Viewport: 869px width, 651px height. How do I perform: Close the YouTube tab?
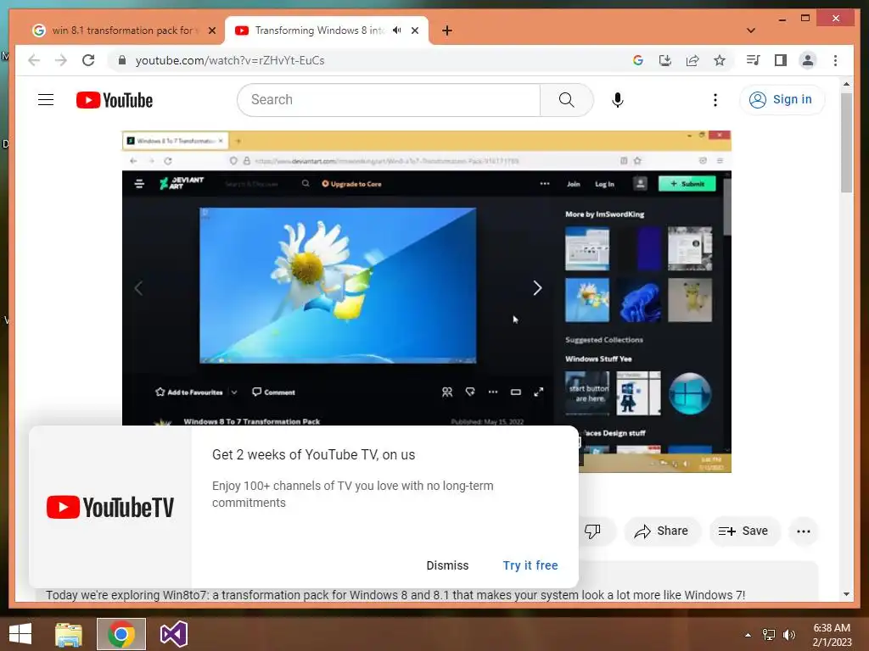point(414,31)
